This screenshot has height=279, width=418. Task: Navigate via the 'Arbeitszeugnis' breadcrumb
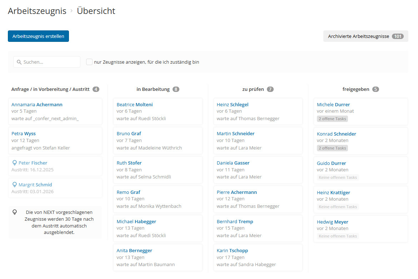click(x=37, y=11)
